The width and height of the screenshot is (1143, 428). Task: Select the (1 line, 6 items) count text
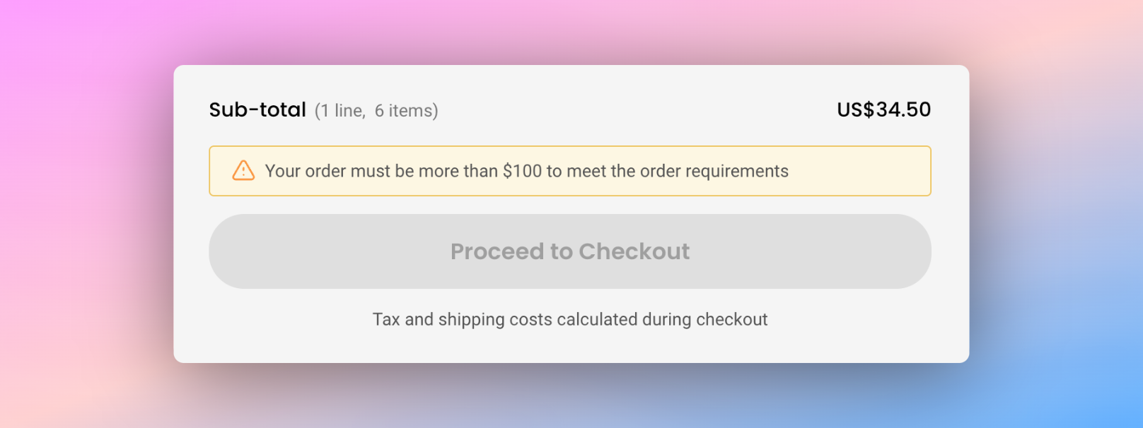377,110
